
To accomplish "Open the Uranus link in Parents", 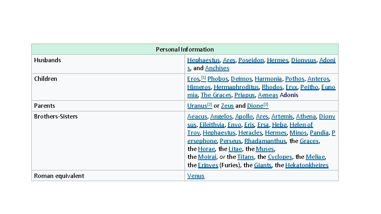I will pos(197,106).
